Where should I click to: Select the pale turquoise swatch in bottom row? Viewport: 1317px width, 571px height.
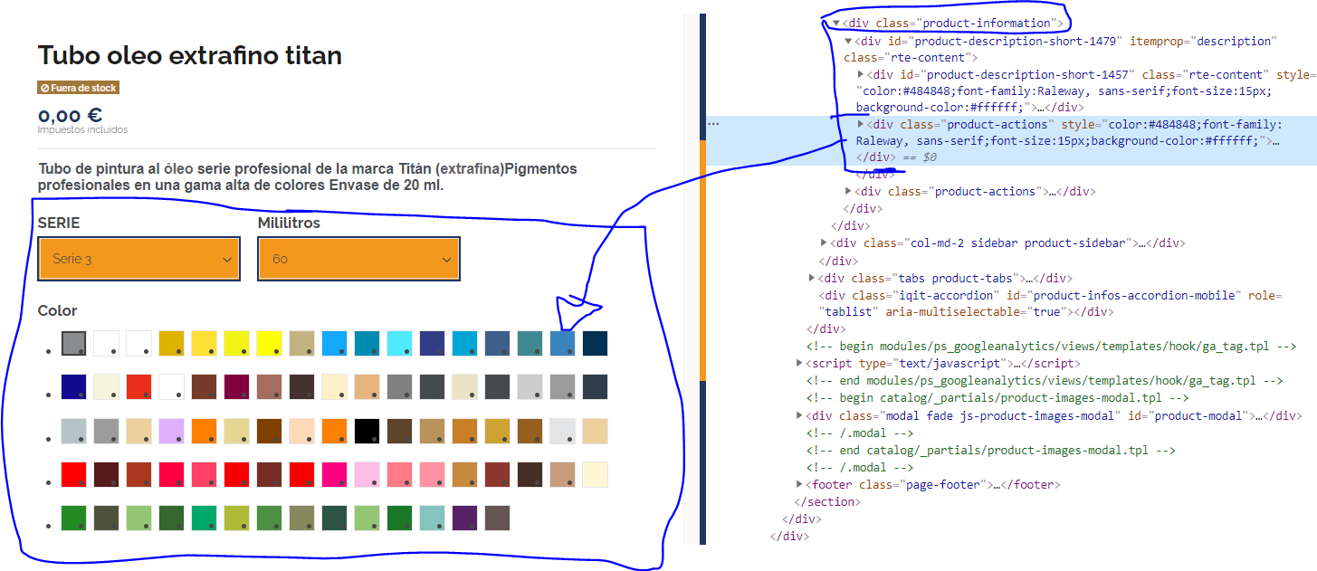pos(432,518)
